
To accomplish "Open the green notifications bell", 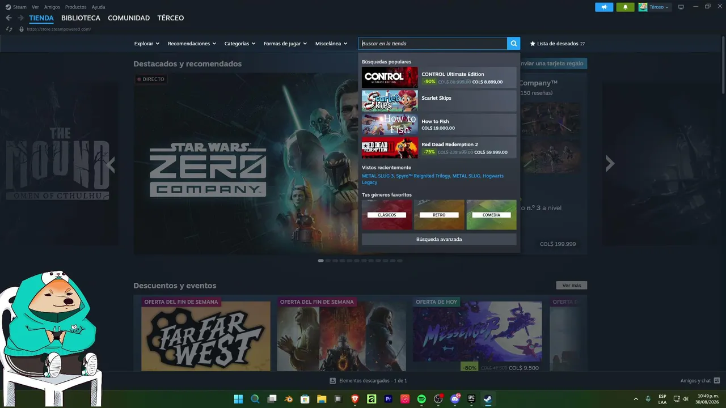I will coord(625,7).
